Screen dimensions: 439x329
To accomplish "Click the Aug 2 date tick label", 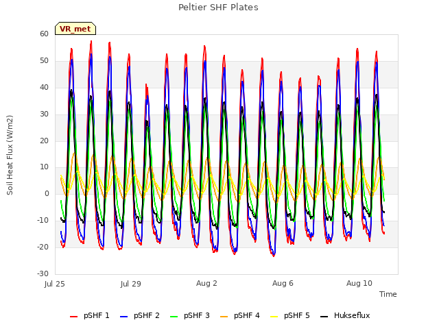I will (206, 283).
